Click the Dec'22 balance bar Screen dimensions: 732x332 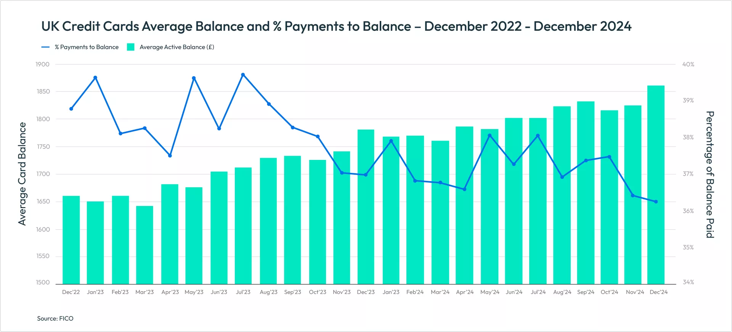[x=71, y=240]
